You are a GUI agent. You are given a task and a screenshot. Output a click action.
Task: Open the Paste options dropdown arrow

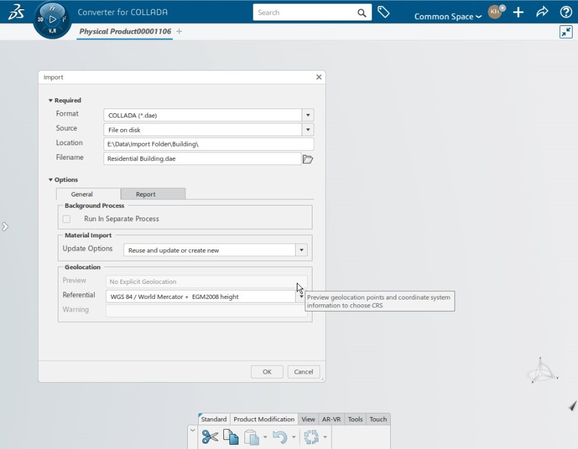265,437
